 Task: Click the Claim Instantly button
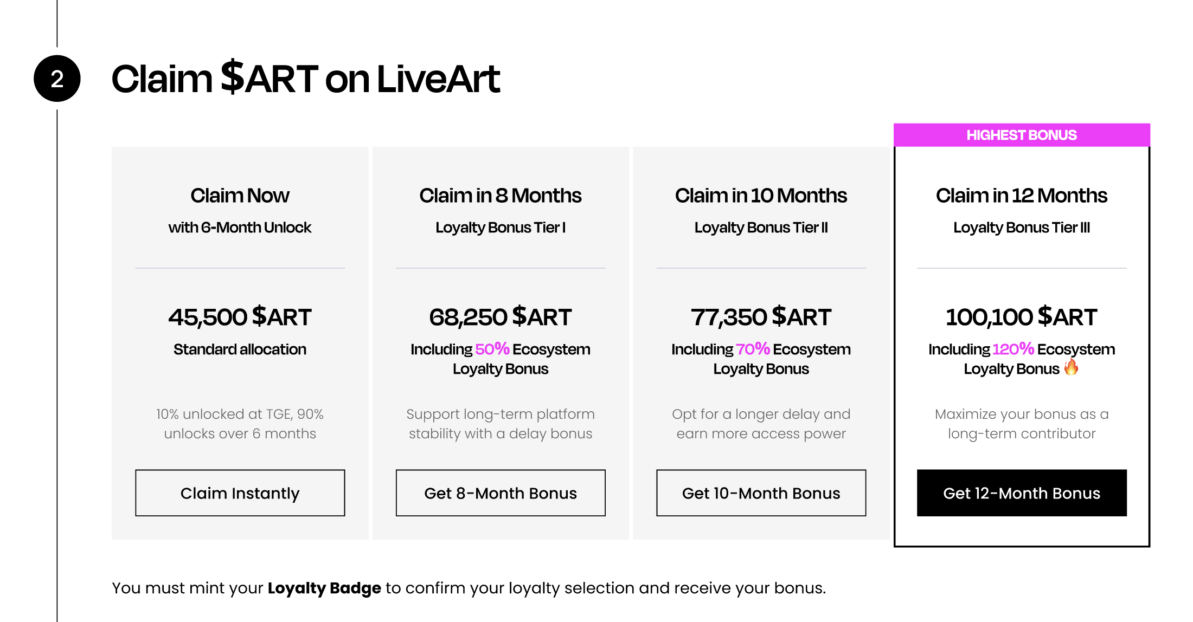click(x=240, y=493)
